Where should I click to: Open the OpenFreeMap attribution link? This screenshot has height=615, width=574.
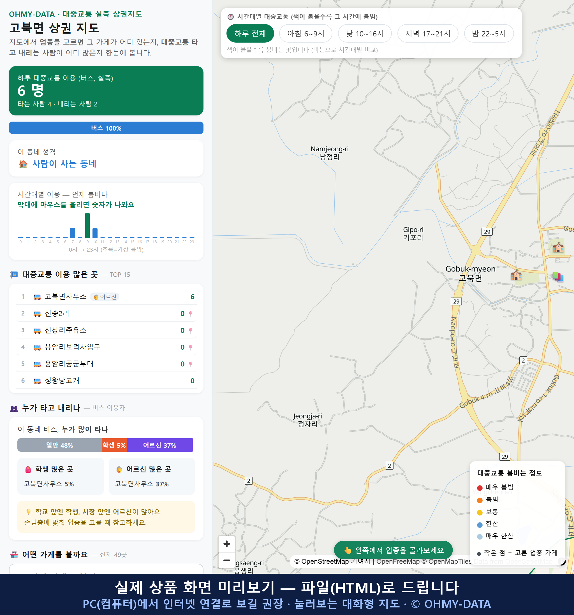[x=398, y=561]
